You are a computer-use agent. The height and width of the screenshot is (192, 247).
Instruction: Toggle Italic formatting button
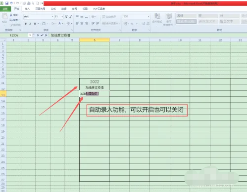[30, 24]
